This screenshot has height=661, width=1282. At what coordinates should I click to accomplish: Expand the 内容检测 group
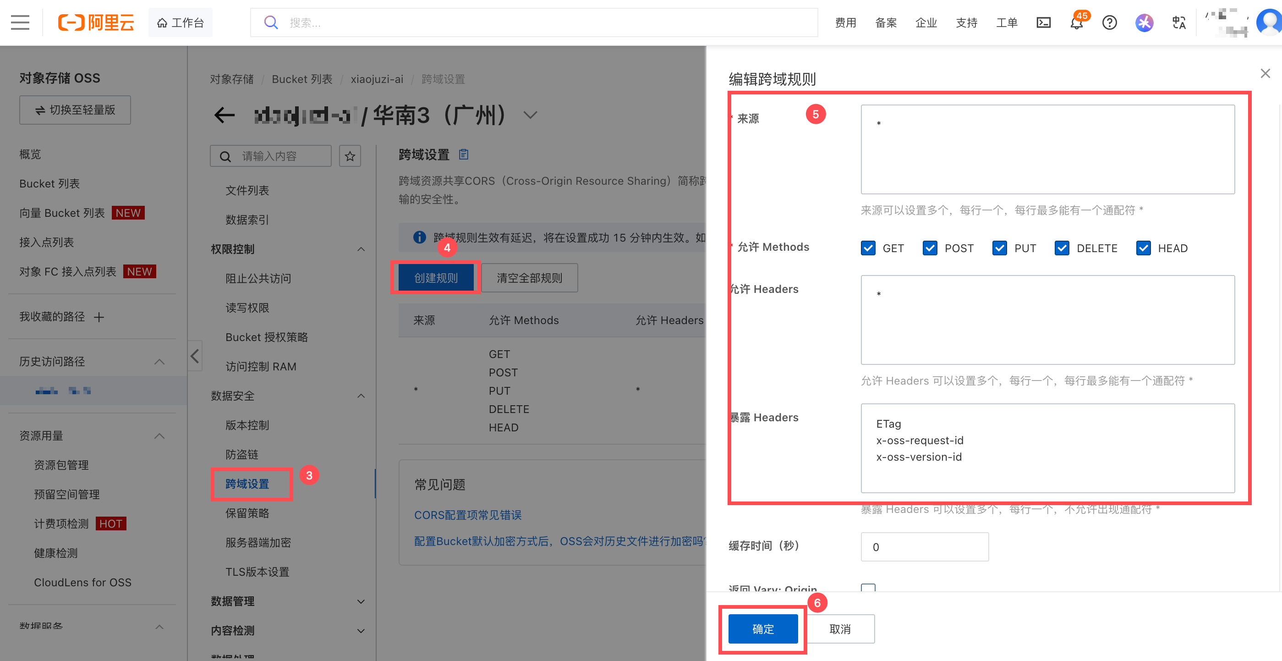(x=362, y=631)
